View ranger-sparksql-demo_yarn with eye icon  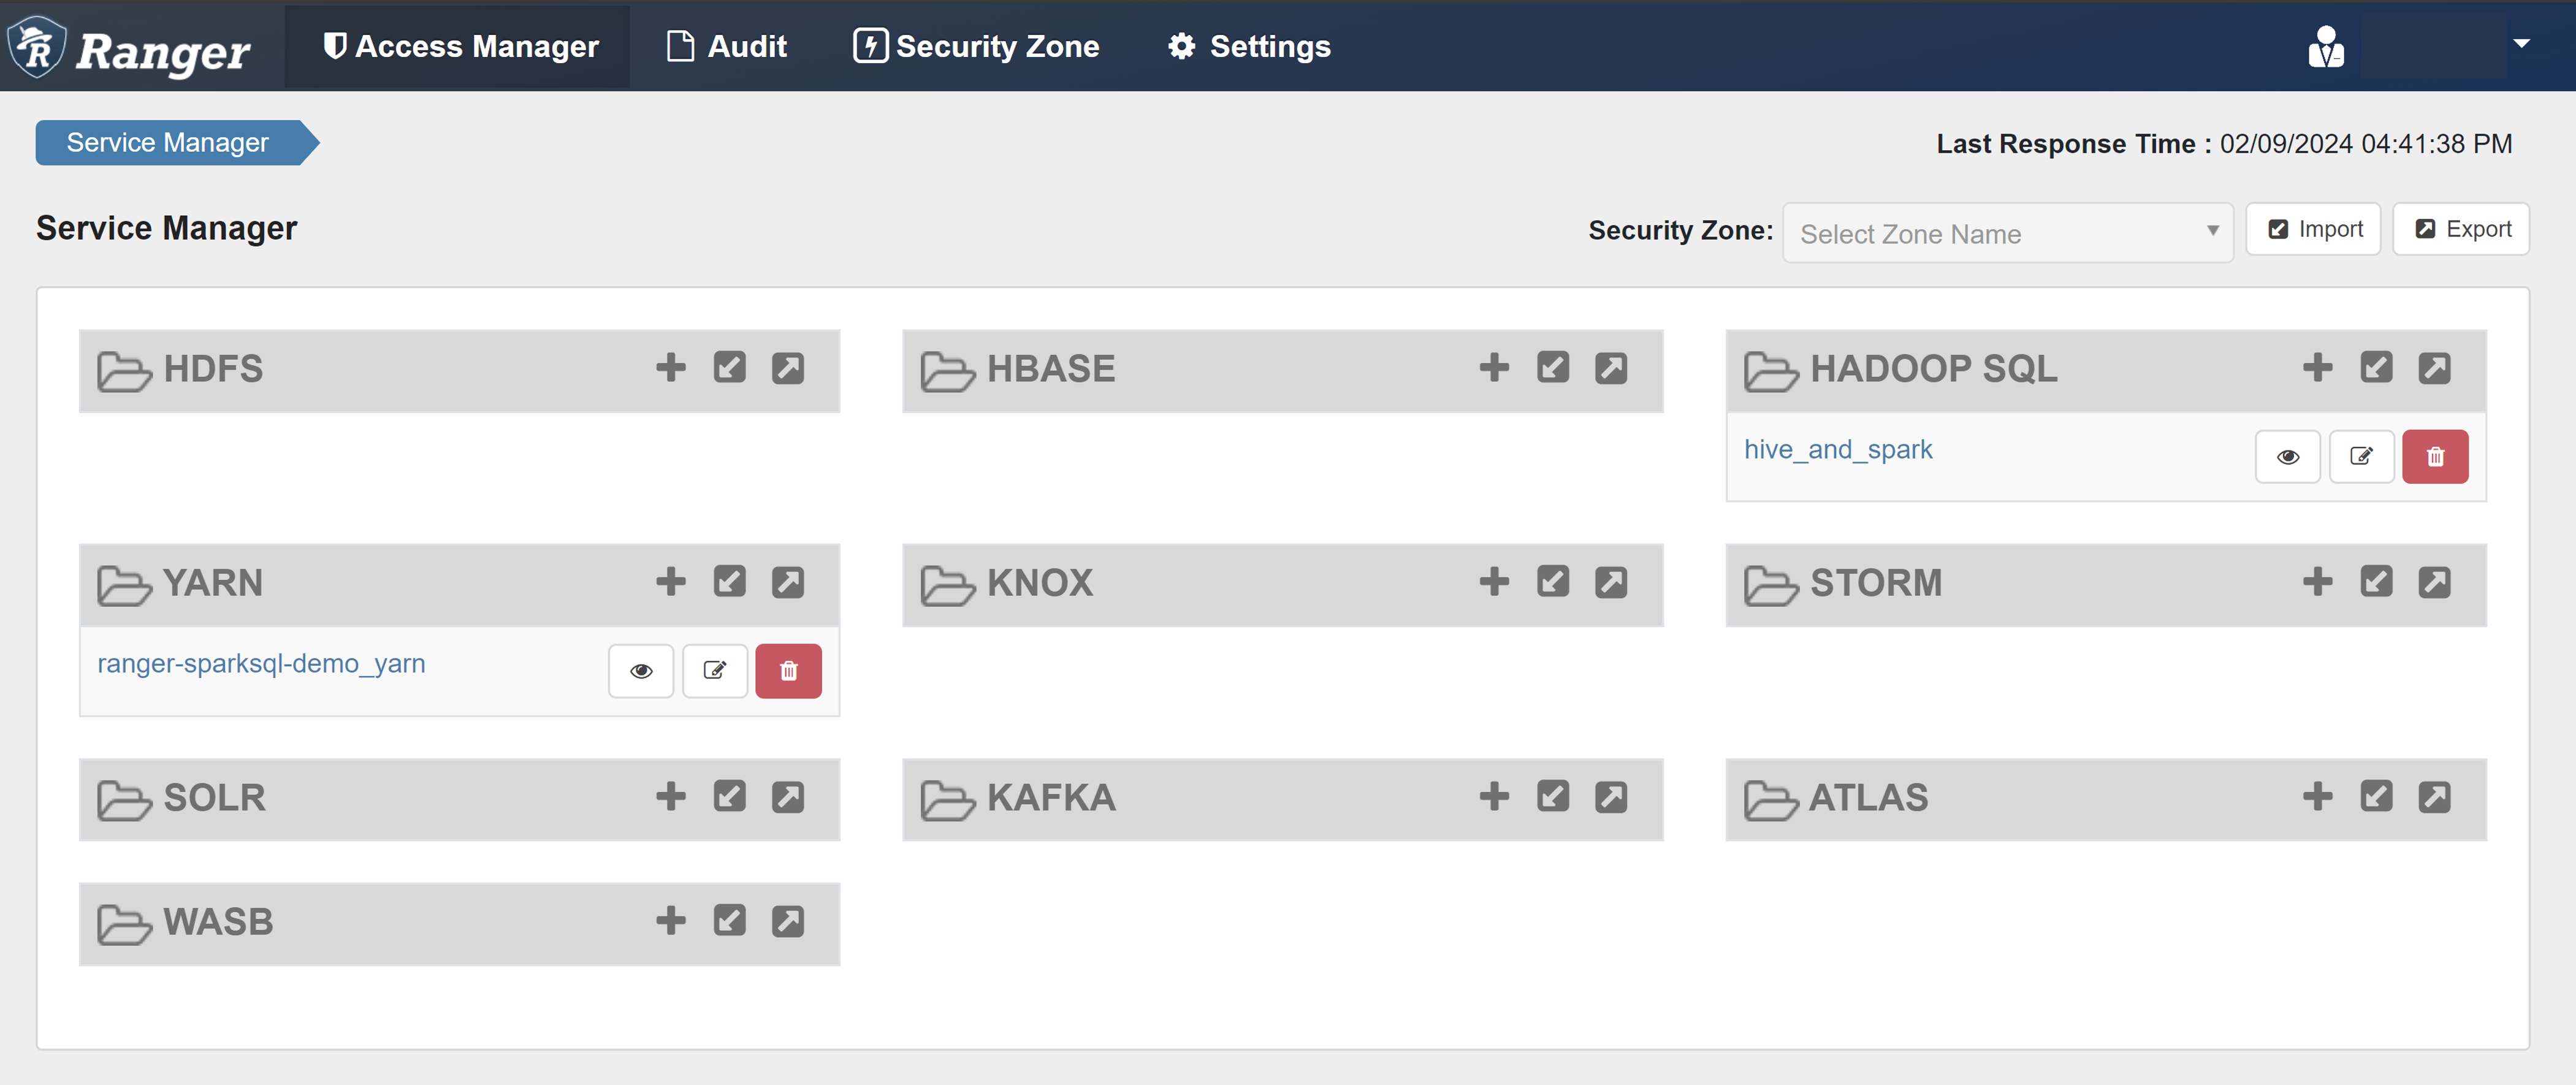[x=641, y=671]
